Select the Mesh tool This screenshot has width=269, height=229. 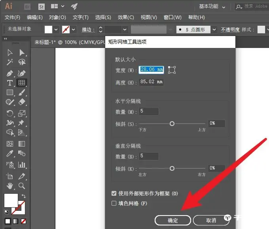click(x=10, y=144)
